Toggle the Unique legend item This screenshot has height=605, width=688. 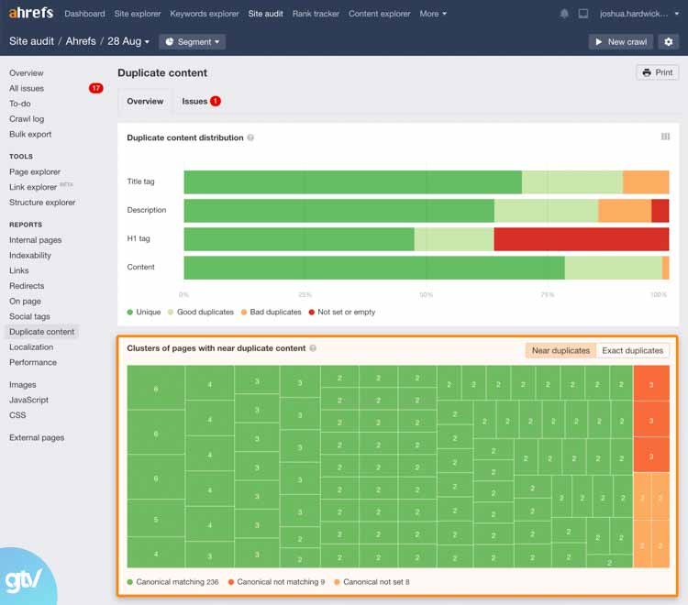[x=144, y=312]
